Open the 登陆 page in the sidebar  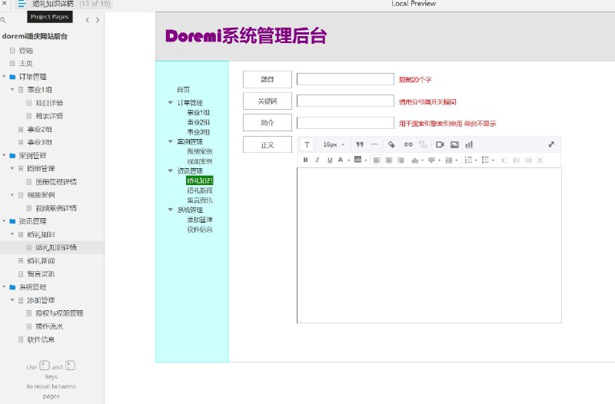[x=26, y=51]
